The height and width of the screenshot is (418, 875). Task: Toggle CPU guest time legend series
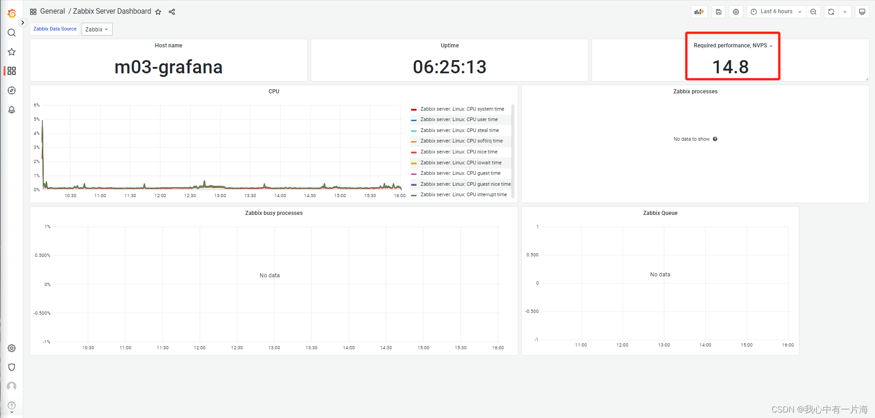[x=460, y=173]
